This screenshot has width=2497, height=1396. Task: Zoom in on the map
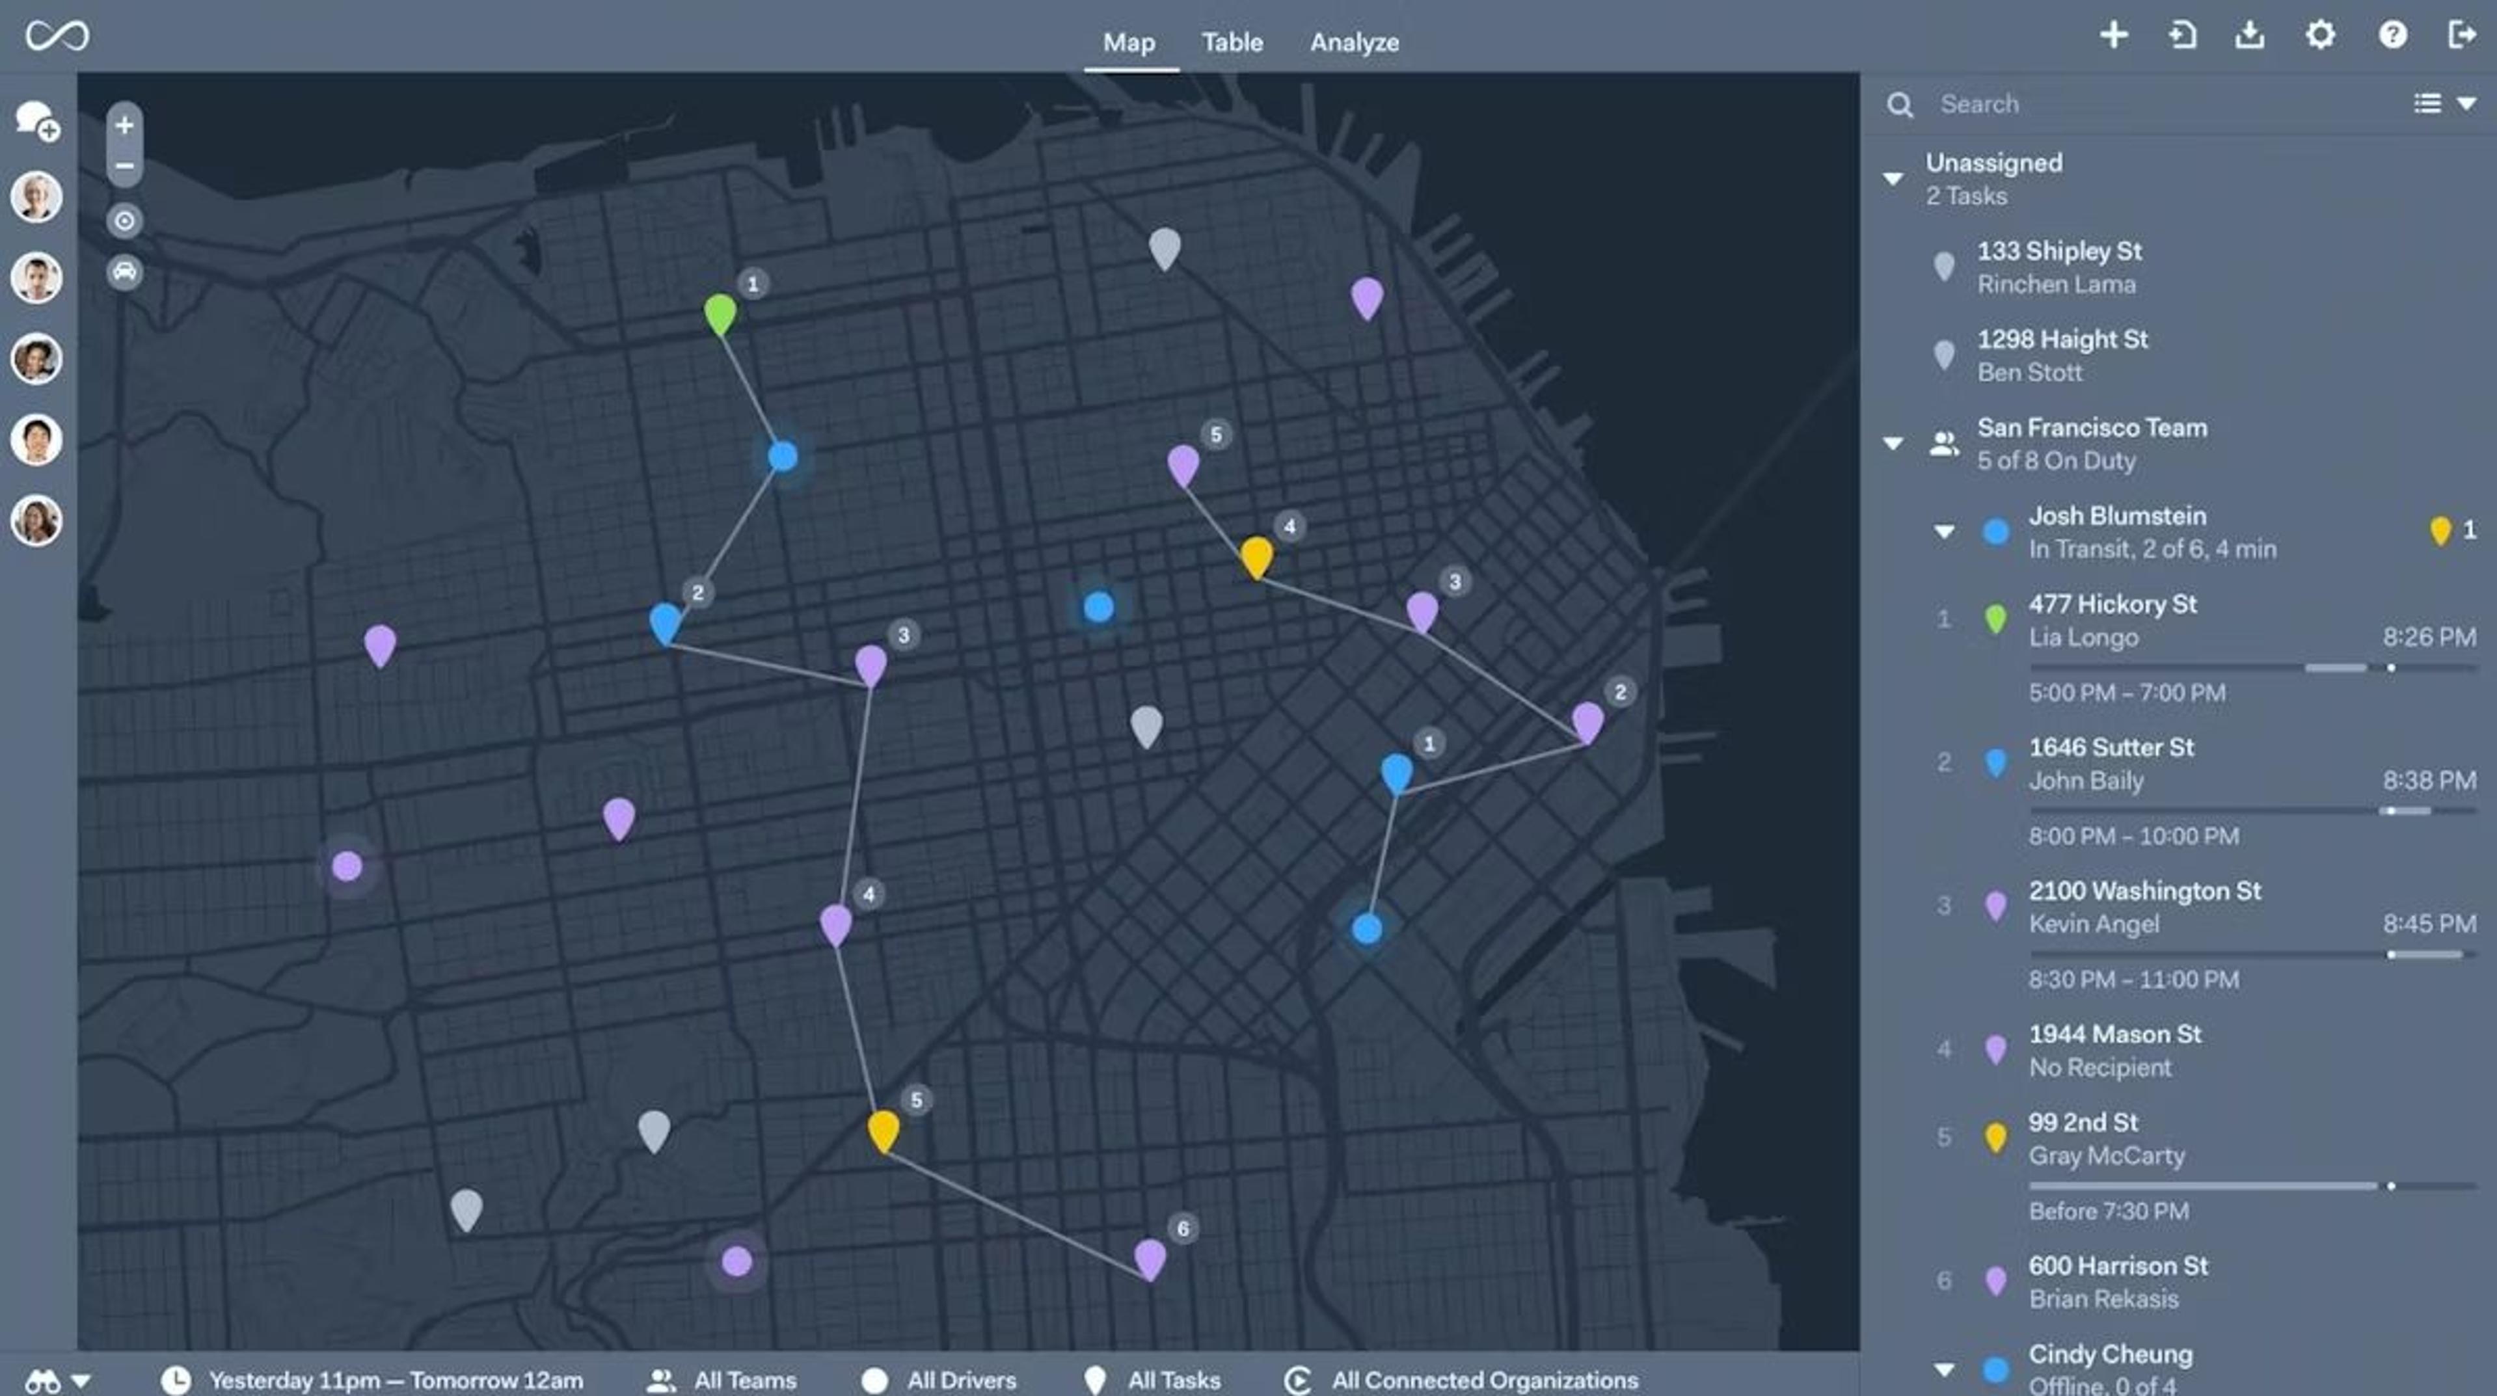tap(124, 125)
